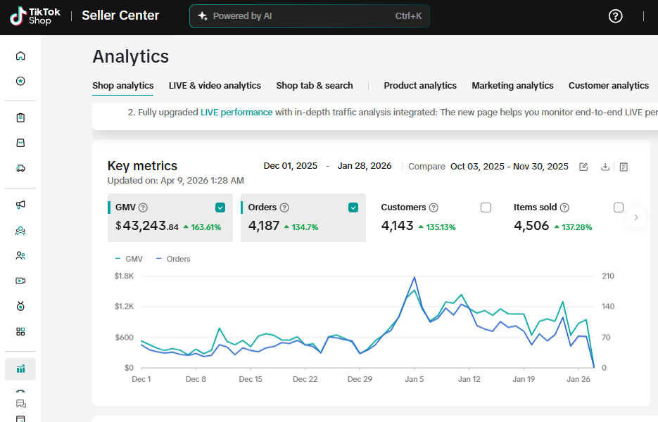
Task: Click the clipboard orders icon in sidebar
Action: point(20,117)
